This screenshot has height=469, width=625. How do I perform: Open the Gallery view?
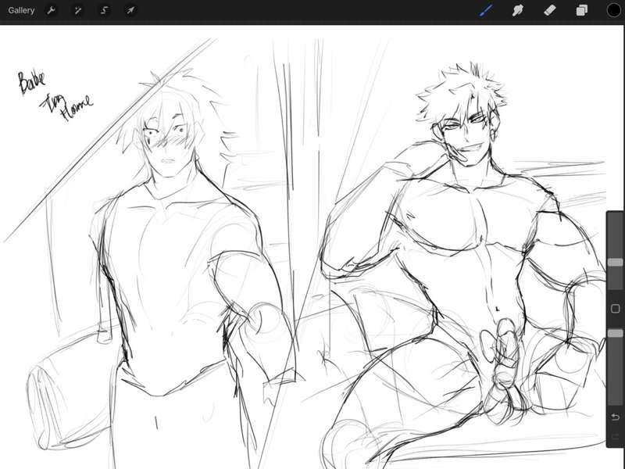[21, 10]
